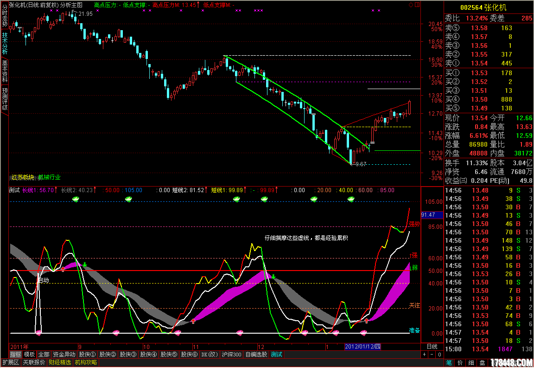Open 机构攻略 link
This screenshot has width=534, height=368.
(x=86, y=362)
